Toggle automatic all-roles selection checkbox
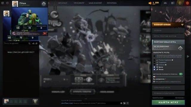The width and height of the screenshot is (191, 107). click(154, 56)
